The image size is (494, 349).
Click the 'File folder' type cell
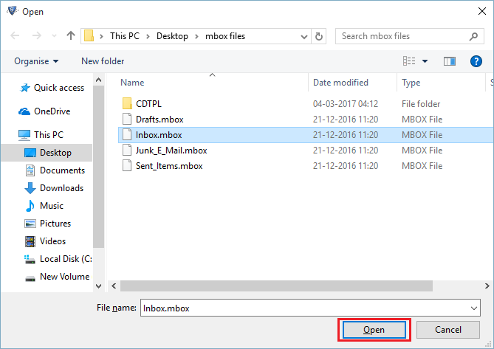tap(421, 104)
